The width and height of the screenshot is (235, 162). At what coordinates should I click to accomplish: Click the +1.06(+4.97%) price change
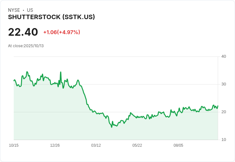tap(62, 32)
